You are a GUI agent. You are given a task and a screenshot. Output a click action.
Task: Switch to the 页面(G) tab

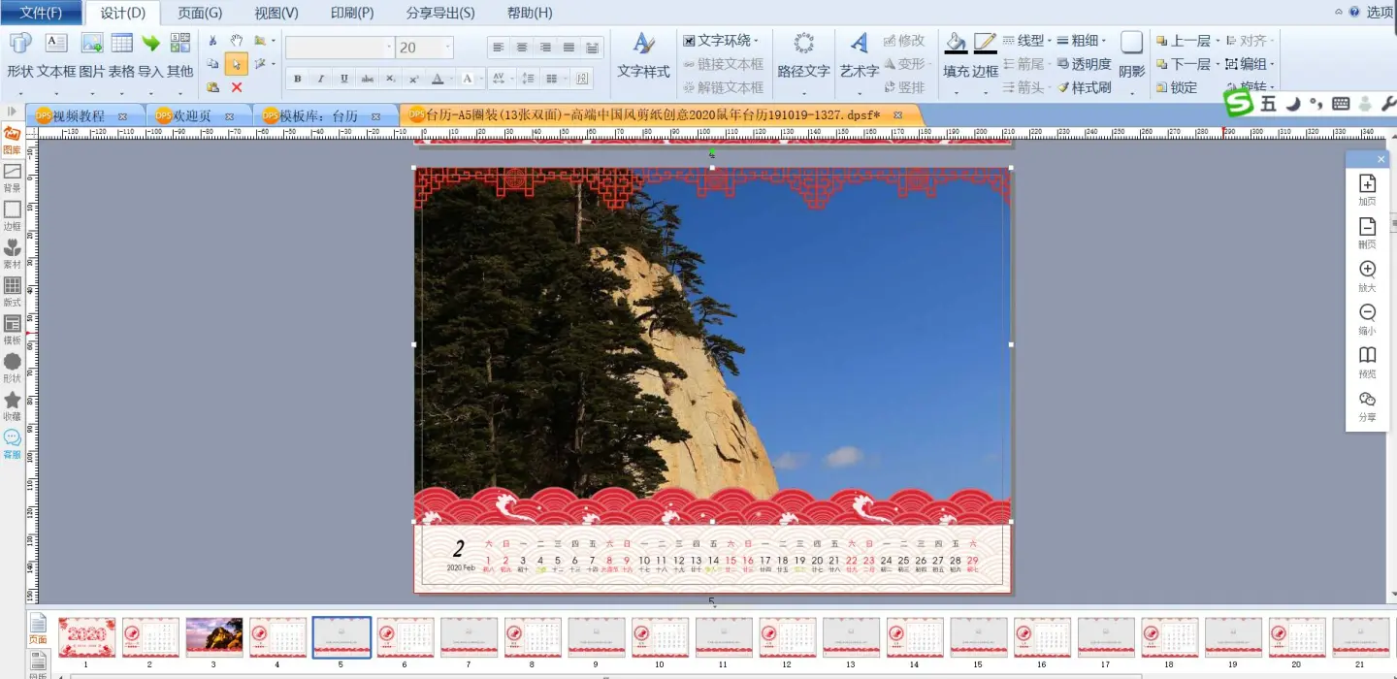pos(200,13)
